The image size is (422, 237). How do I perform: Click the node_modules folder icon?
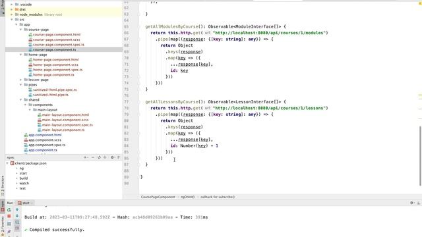pos(17,14)
